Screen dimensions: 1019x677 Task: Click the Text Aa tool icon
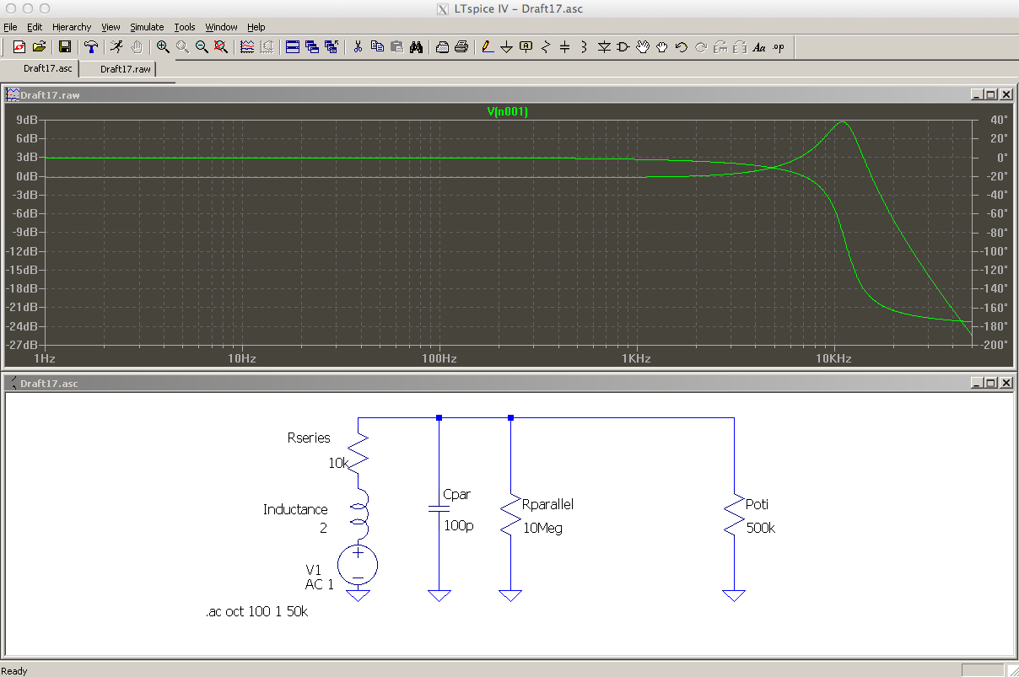click(759, 47)
